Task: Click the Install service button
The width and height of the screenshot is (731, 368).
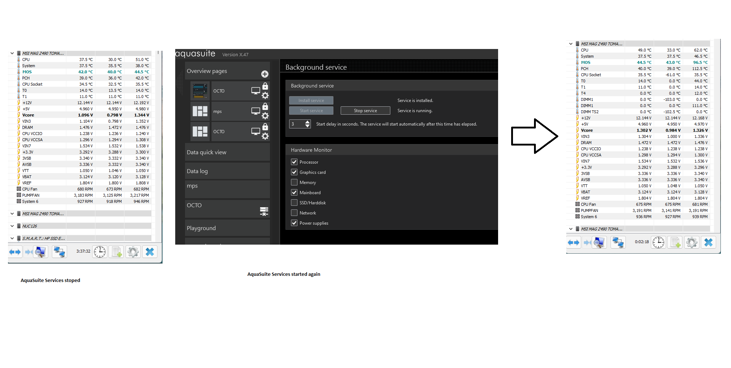Action: pyautogui.click(x=311, y=101)
